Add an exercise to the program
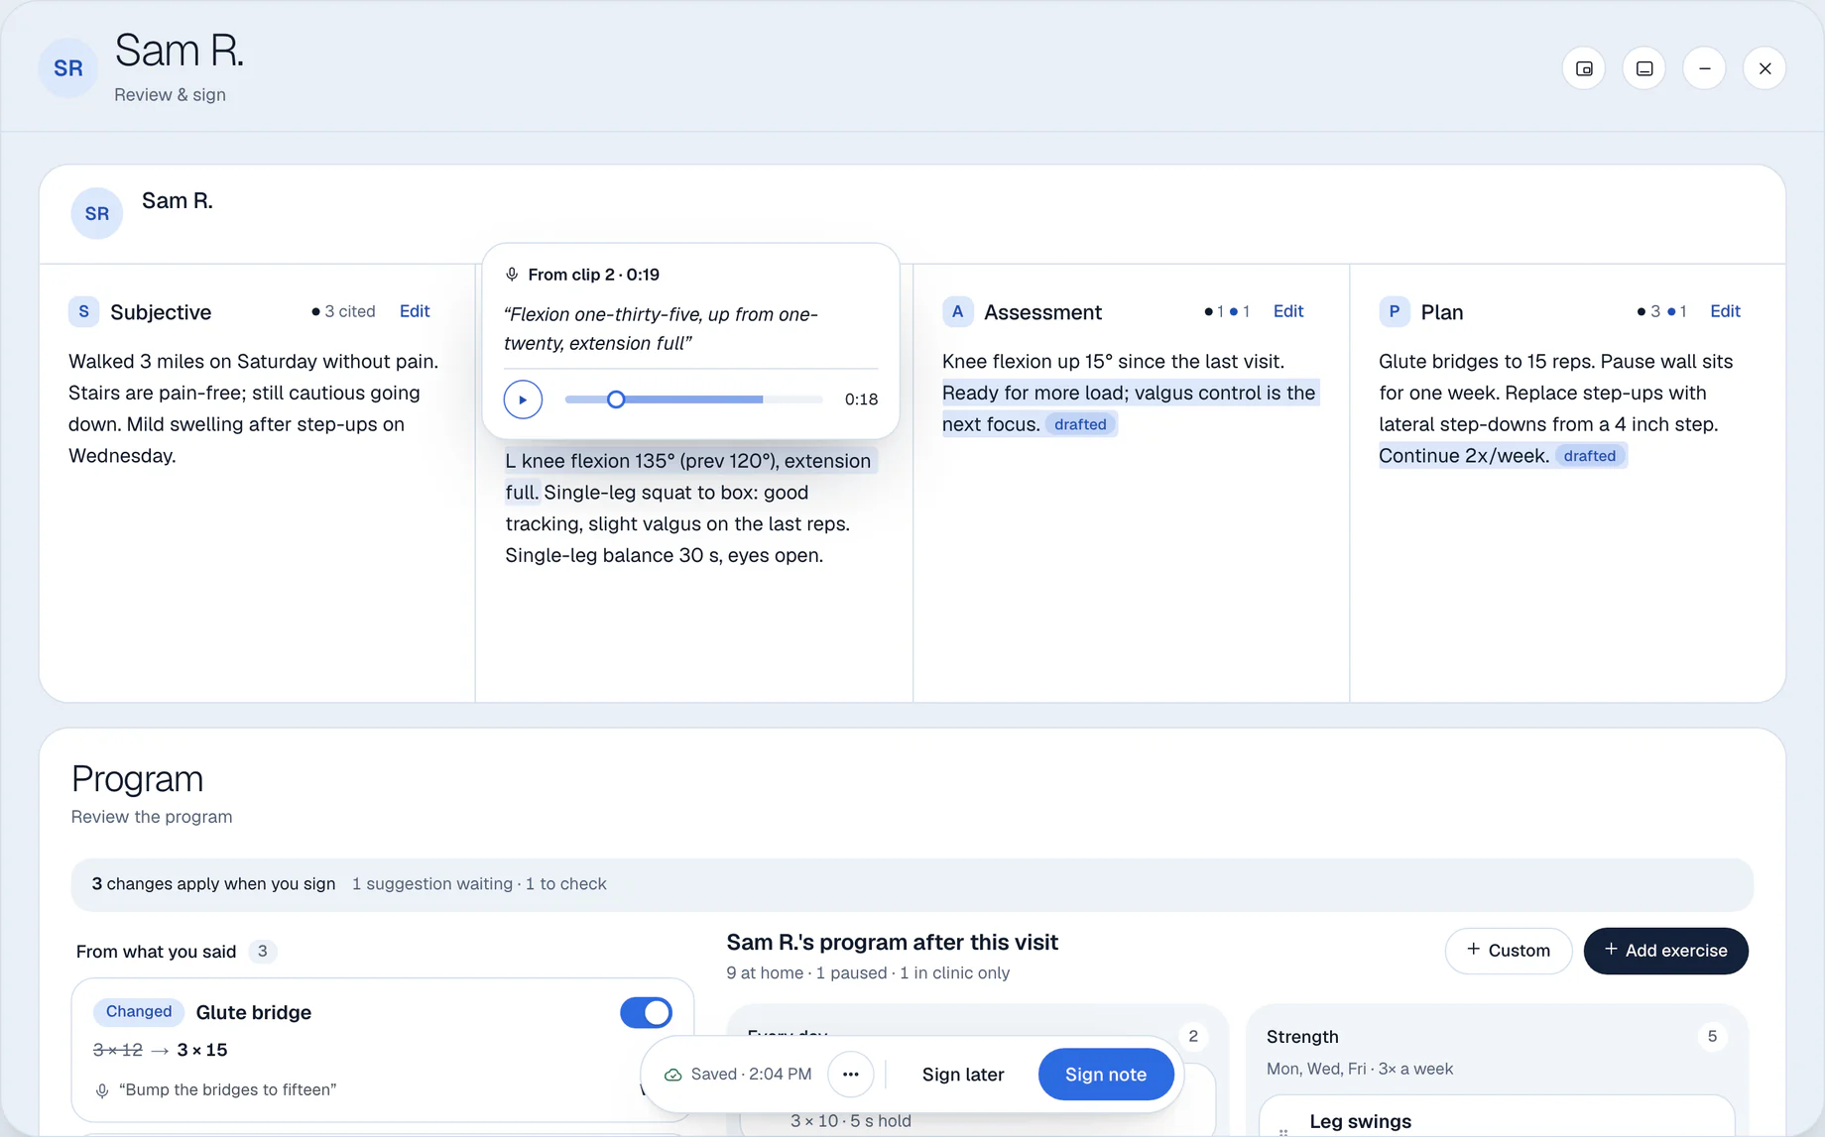The width and height of the screenshot is (1825, 1137). [x=1665, y=951]
